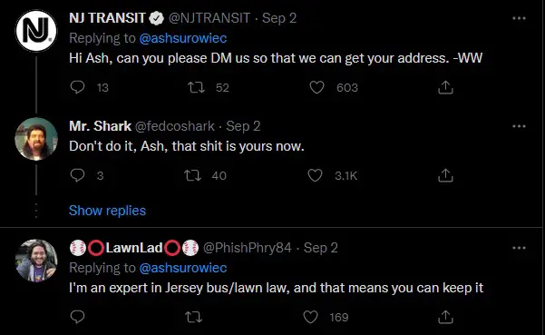Reply to Mr. Shark's tweet
This screenshot has width=545, height=335.
click(x=77, y=175)
